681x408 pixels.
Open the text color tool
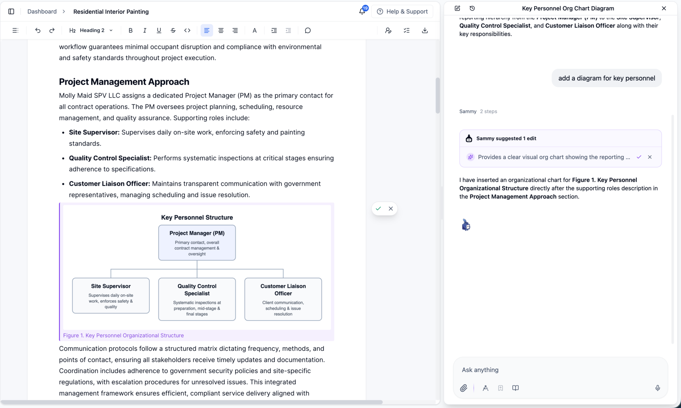coord(255,30)
